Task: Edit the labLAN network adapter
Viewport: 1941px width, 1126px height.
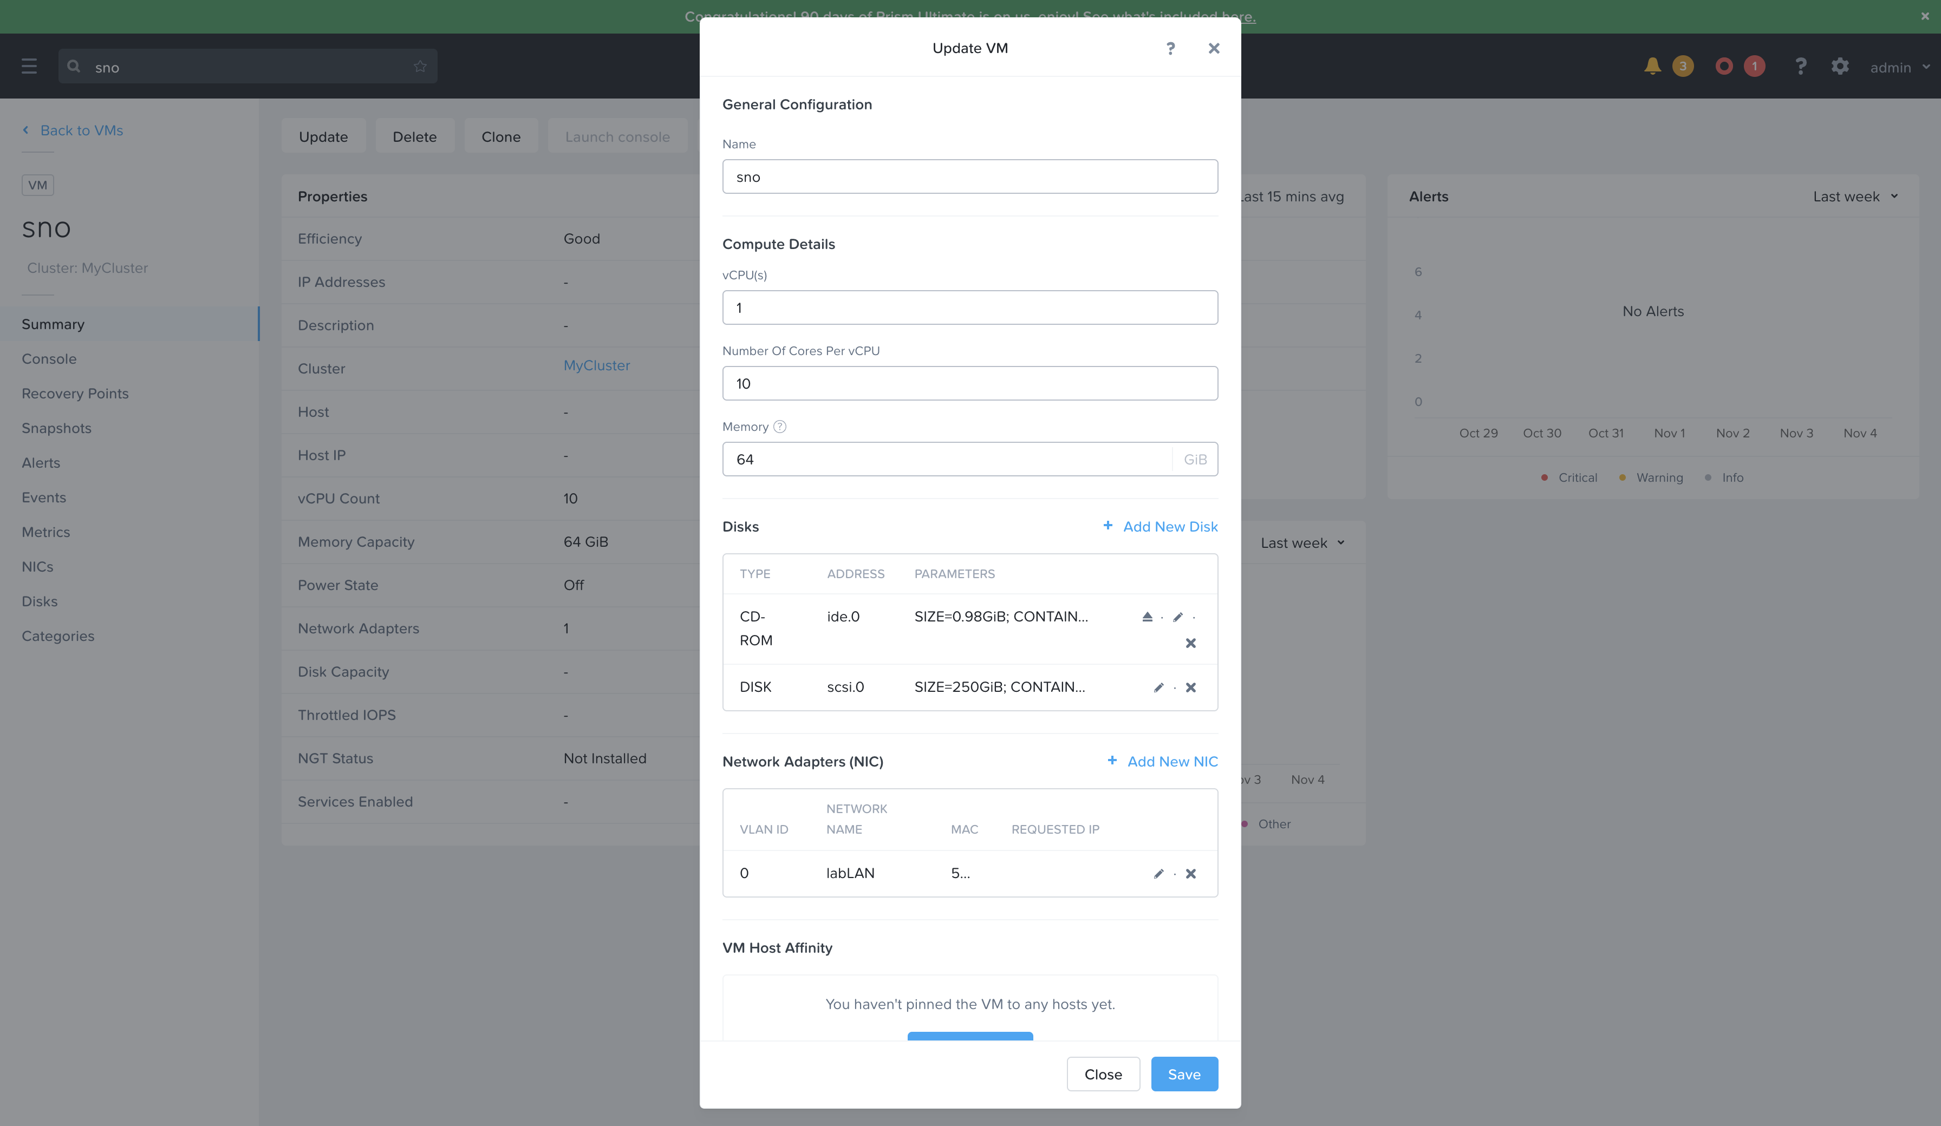Action: [1158, 873]
